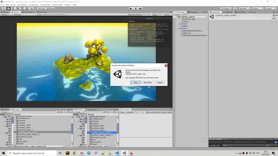The image size is (278, 156).
Task: Select WaterReflectionSceneCamera in Hierarchy
Action: pos(194,36)
